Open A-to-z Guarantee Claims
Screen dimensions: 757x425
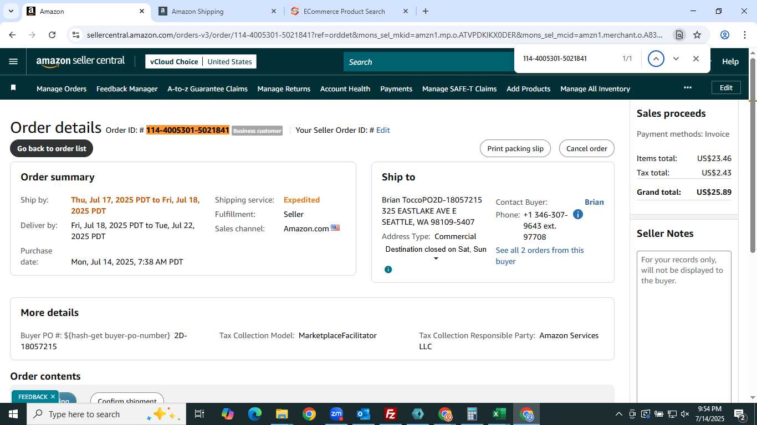[x=207, y=89]
